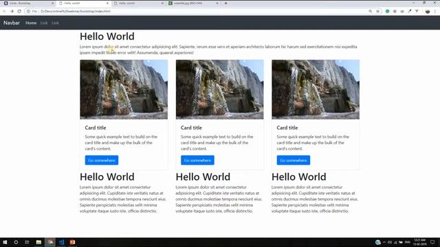Open Task View on the taskbar
The height and width of the screenshot is (247, 440).
[27, 242]
